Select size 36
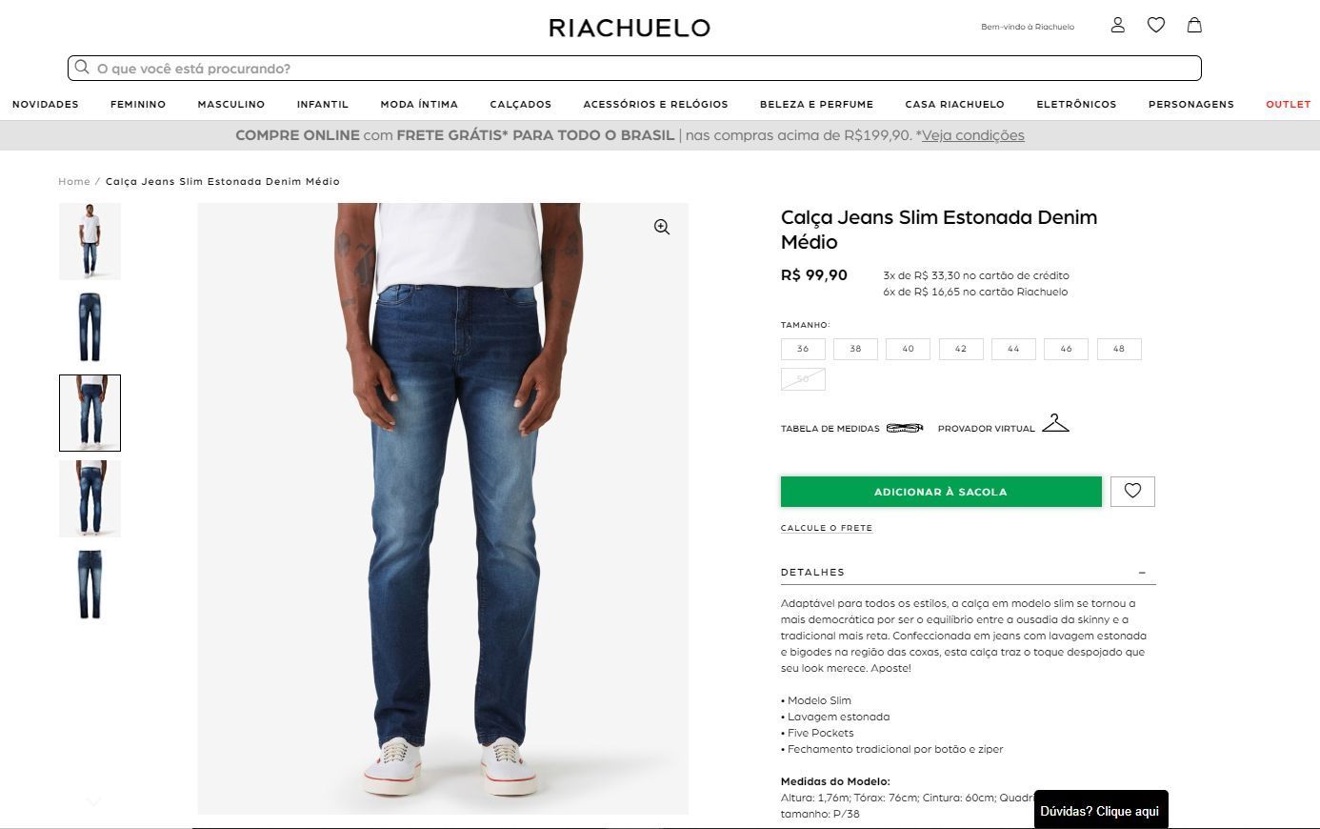This screenshot has height=829, width=1320. click(803, 349)
